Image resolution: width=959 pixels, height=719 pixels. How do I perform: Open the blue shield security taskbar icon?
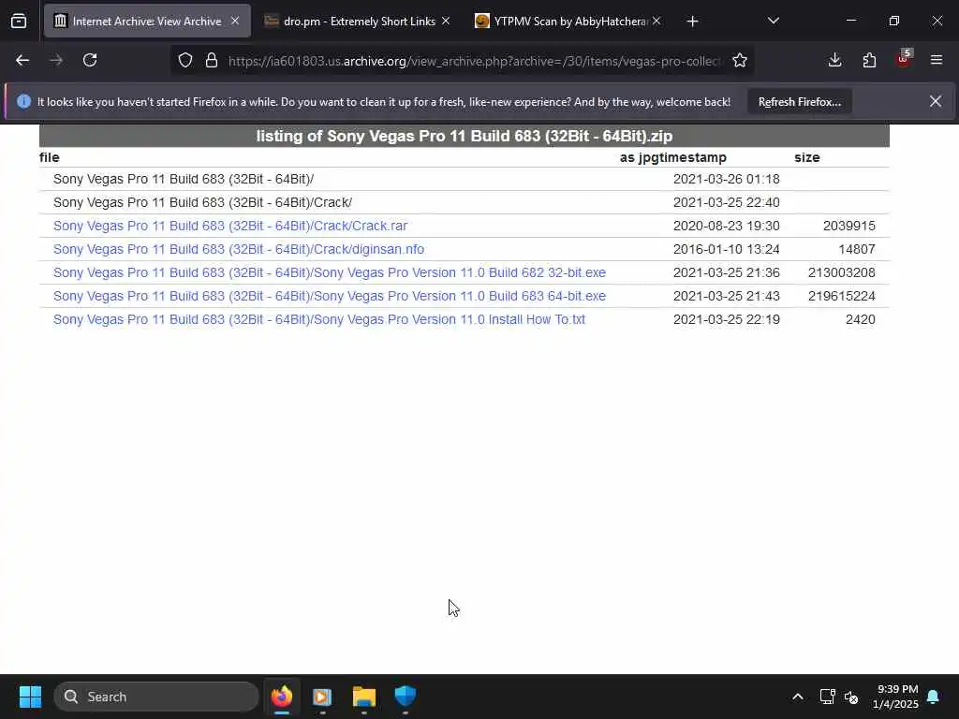point(405,697)
